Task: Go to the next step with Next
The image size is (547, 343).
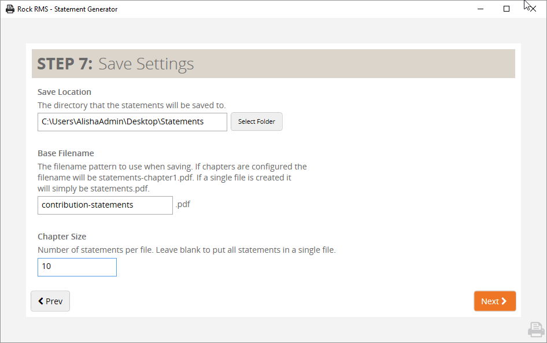Action: (495, 301)
